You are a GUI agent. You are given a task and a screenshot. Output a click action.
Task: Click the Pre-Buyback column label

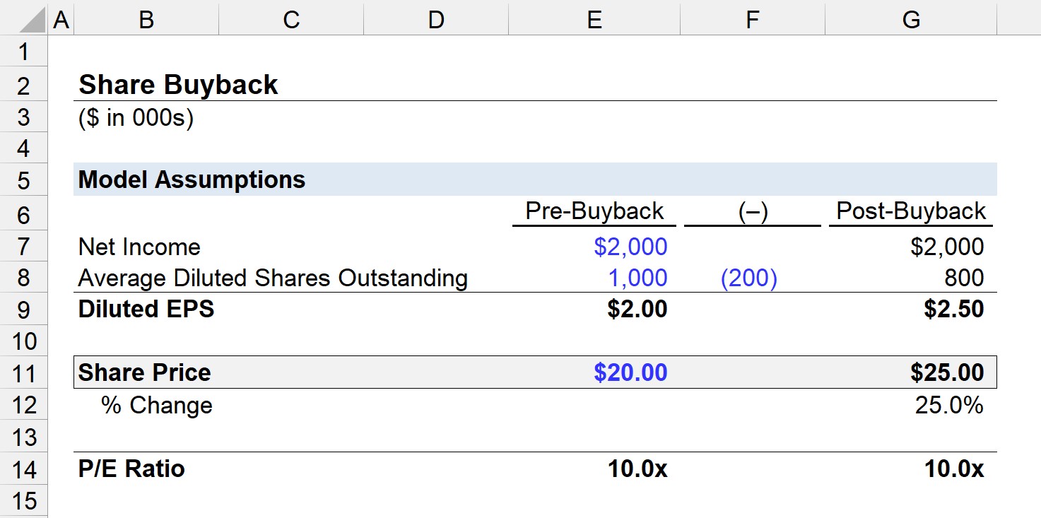(594, 211)
